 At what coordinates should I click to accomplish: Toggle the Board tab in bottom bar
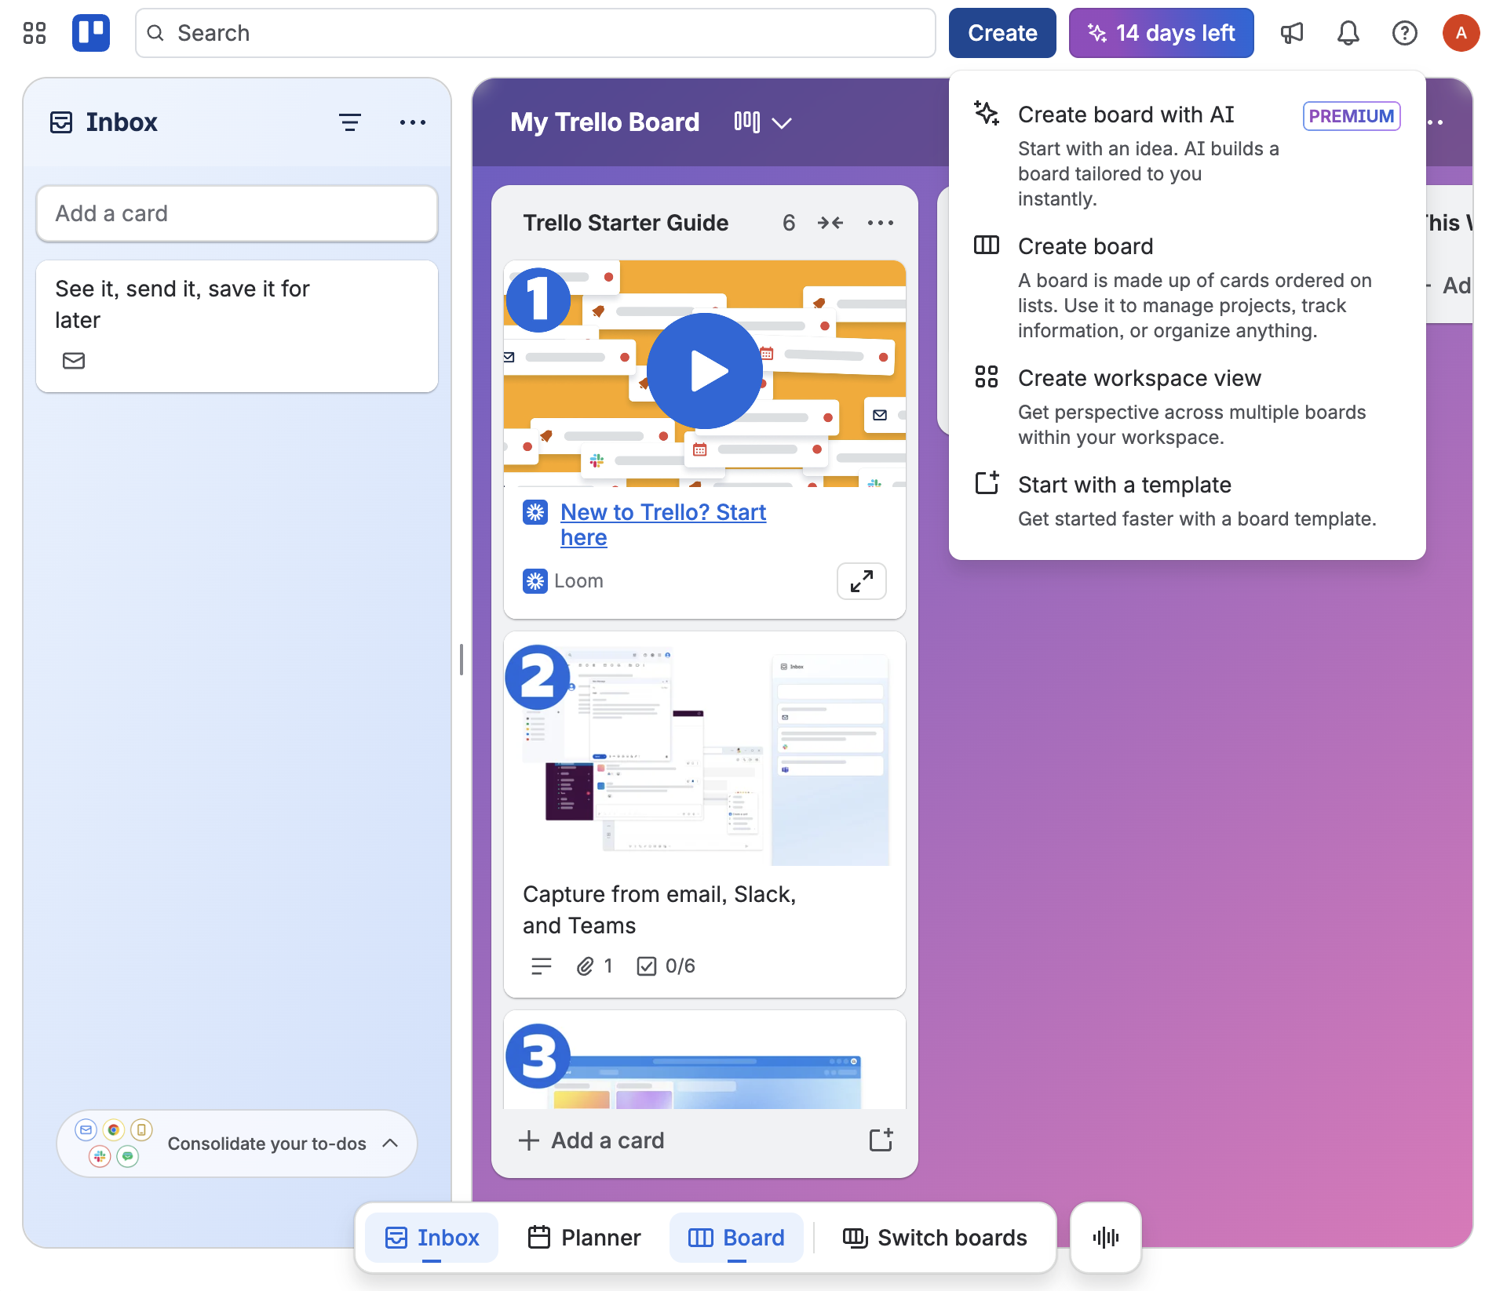736,1238
